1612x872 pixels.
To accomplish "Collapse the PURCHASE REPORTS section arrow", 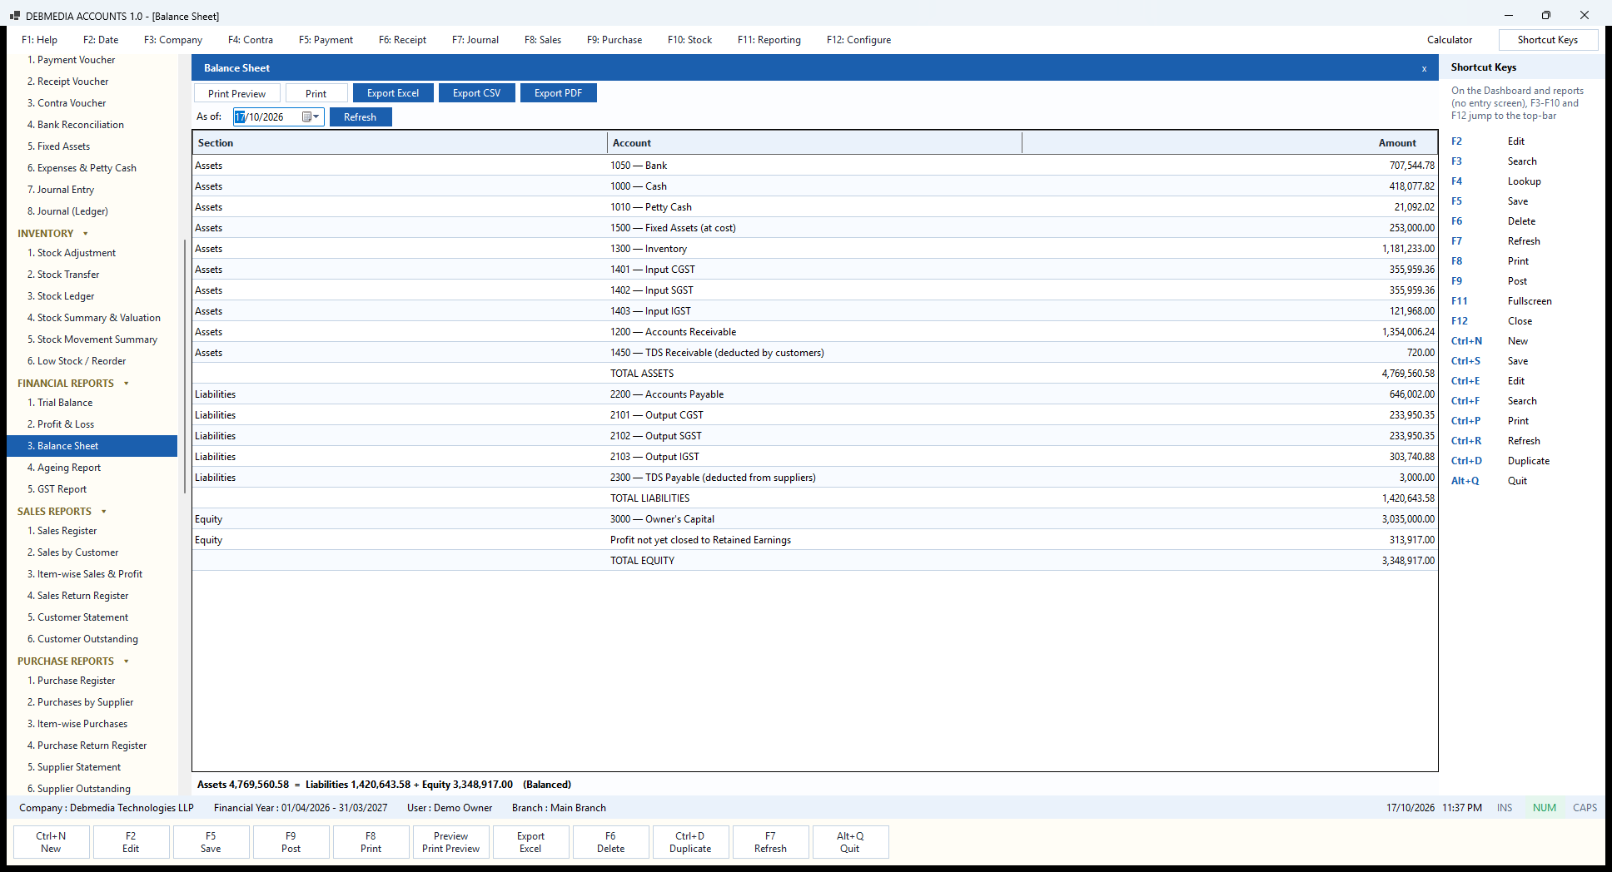I will pyautogui.click(x=127, y=661).
